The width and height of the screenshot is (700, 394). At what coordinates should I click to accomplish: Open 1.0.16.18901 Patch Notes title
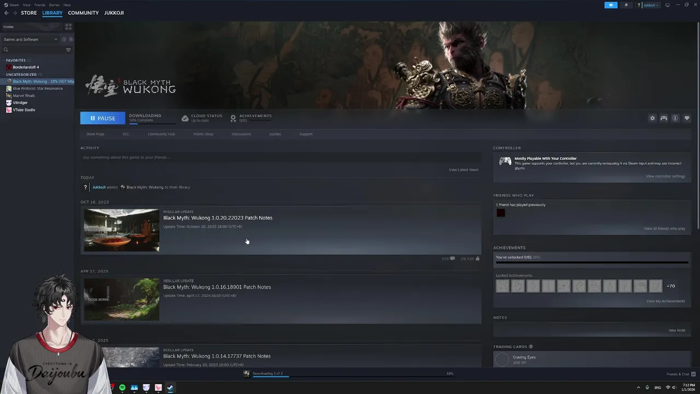tap(217, 287)
